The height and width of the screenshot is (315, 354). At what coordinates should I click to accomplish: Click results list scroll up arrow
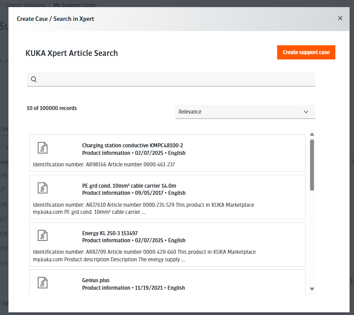pyautogui.click(x=312, y=134)
